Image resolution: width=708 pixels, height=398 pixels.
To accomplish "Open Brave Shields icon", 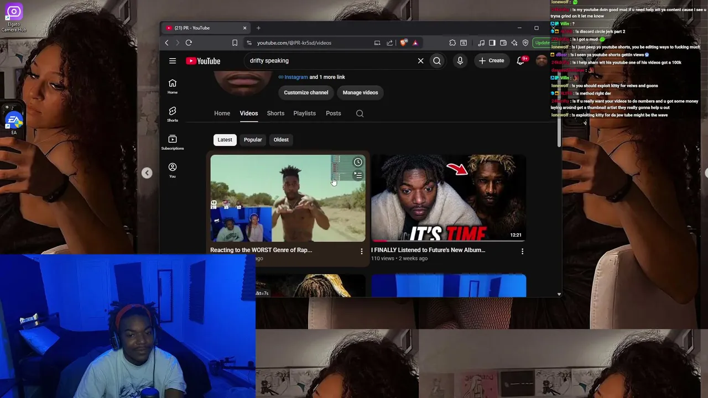I will pyautogui.click(x=404, y=43).
